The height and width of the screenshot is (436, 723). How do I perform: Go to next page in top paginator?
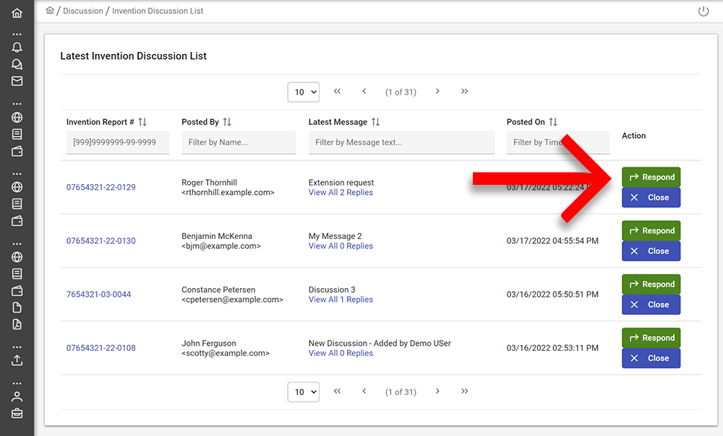click(x=437, y=92)
